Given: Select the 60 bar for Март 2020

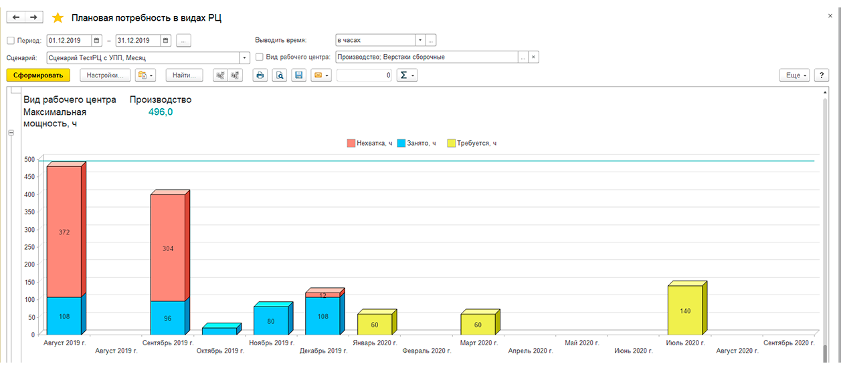Looking at the screenshot, I should [x=478, y=325].
